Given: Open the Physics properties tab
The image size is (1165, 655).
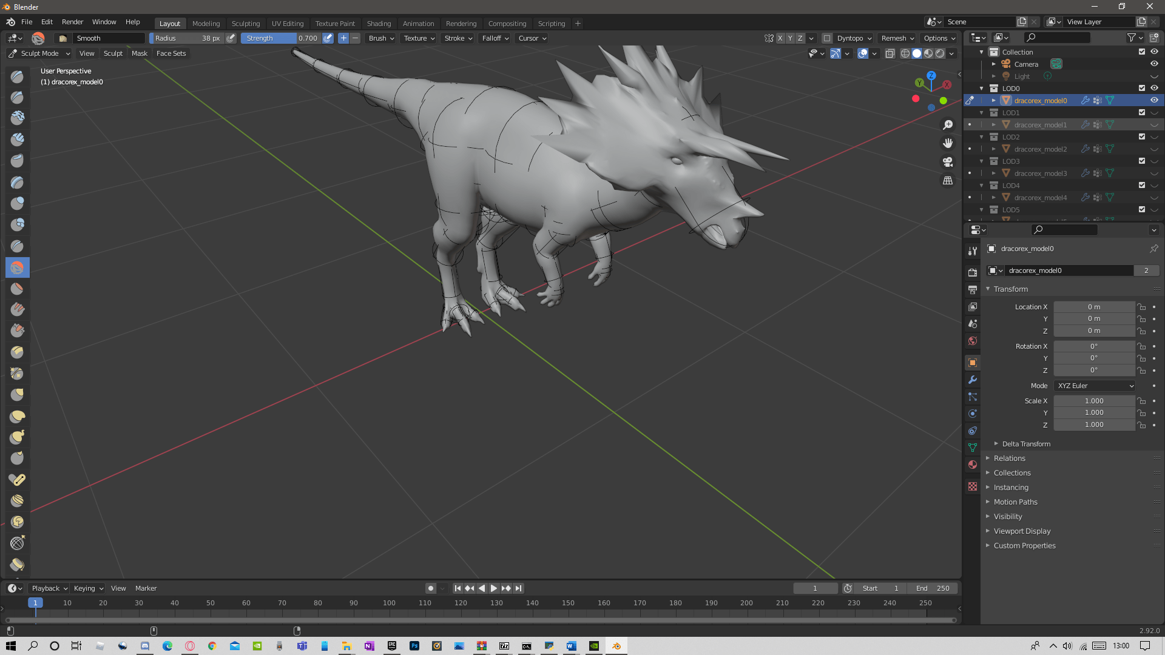Looking at the screenshot, I should point(973,414).
